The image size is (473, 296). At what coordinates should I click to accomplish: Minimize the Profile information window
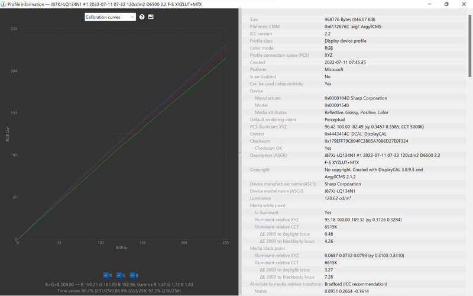[x=429, y=4]
